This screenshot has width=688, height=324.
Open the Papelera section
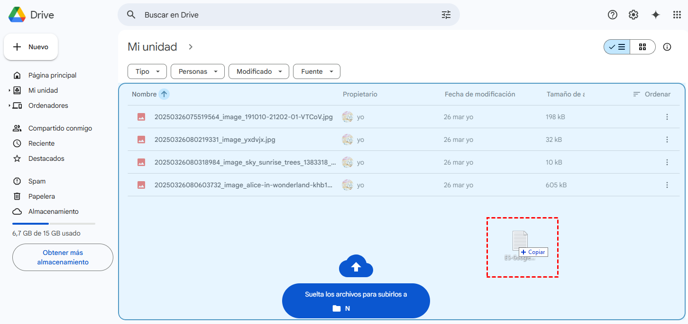pyautogui.click(x=42, y=196)
